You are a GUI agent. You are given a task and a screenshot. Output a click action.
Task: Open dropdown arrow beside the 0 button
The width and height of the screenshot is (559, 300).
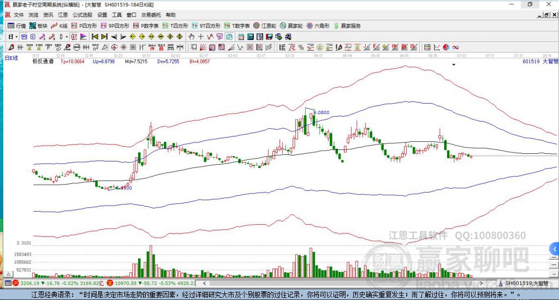coord(67,37)
